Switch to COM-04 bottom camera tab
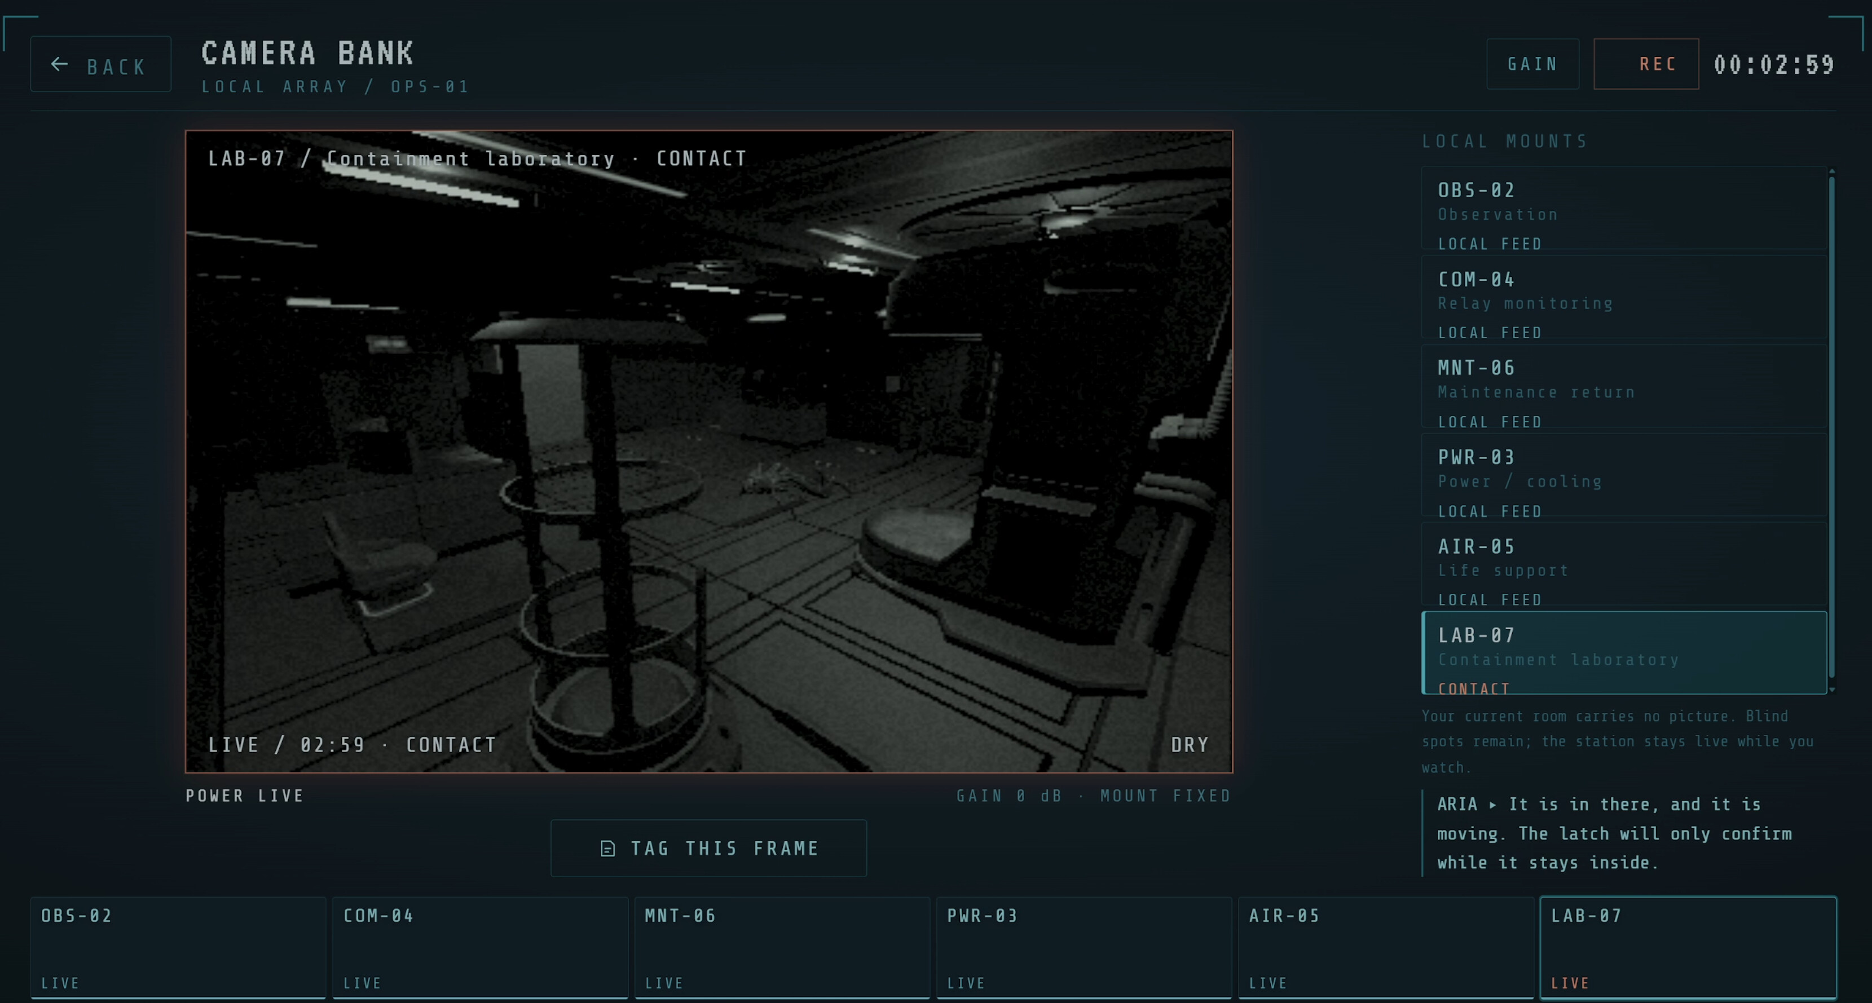Screen dimensions: 1872x1003 (x=479, y=948)
